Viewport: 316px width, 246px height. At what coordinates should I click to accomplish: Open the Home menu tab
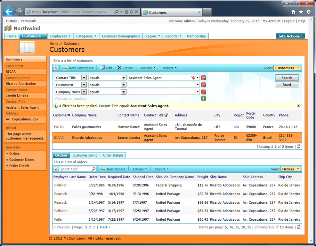click(12, 36)
